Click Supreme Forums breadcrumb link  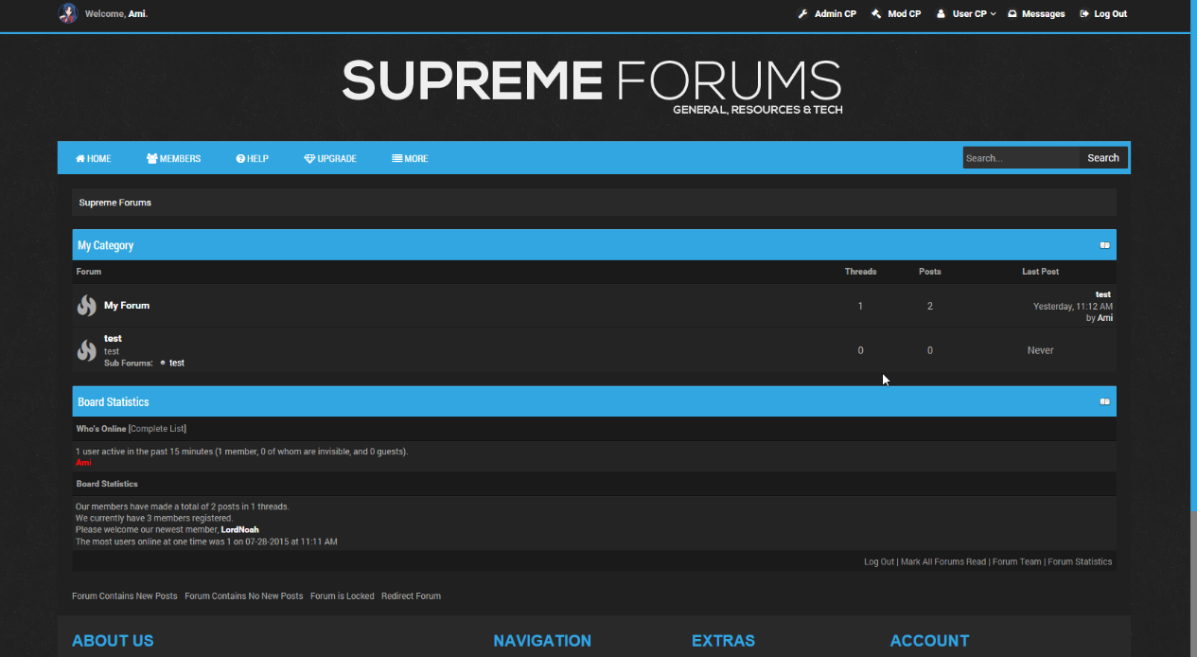115,203
